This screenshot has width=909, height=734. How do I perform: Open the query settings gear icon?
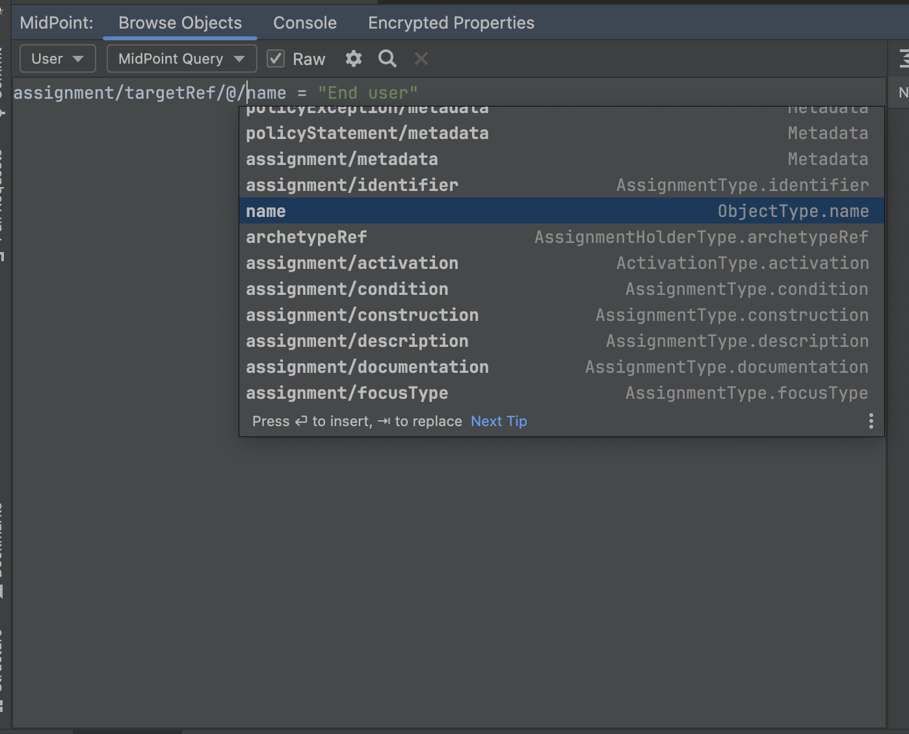tap(353, 58)
